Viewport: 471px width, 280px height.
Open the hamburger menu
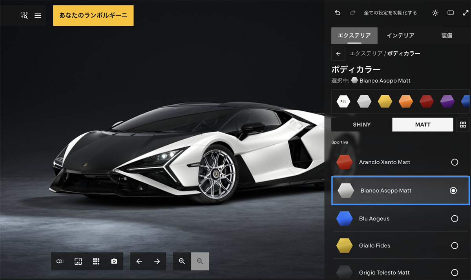(x=38, y=16)
